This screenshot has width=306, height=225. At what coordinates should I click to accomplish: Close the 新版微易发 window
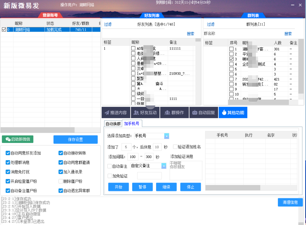click(300, 5)
